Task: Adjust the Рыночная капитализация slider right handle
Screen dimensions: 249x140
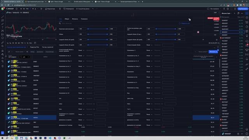Action: (107, 29)
